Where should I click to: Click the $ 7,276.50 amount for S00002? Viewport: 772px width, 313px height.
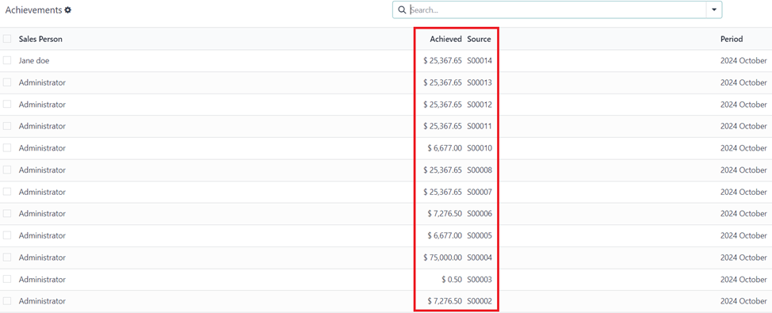tap(445, 301)
